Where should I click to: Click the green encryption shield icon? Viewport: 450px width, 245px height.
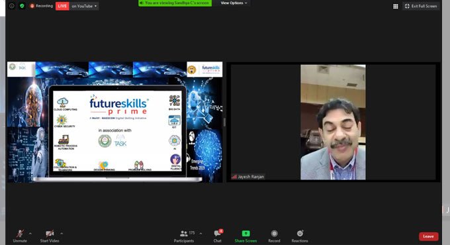[22, 6]
